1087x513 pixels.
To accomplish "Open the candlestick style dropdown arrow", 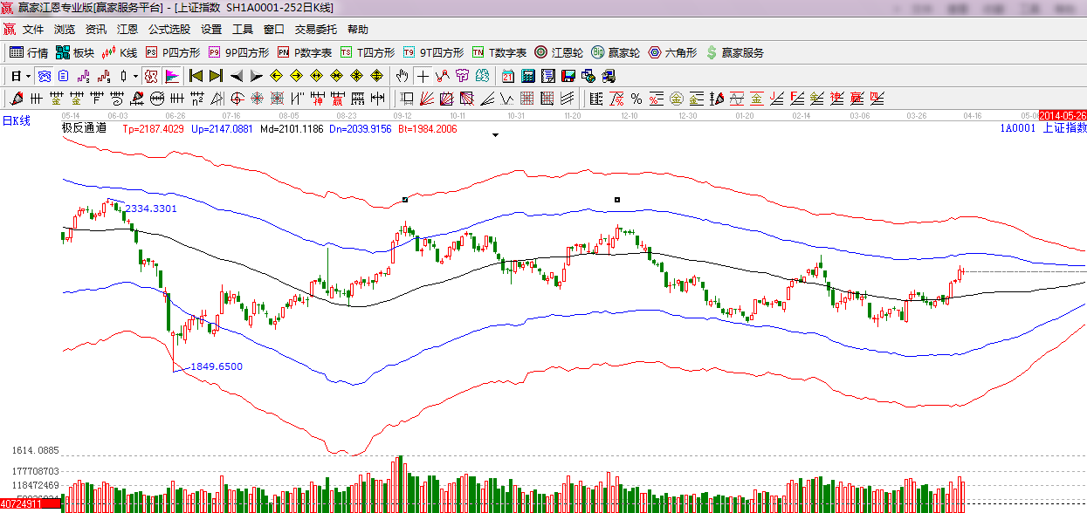I will pos(136,76).
